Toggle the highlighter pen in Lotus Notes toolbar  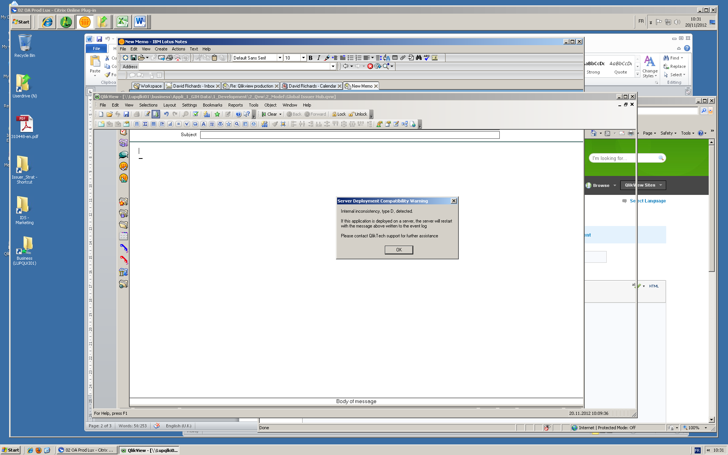pos(326,58)
